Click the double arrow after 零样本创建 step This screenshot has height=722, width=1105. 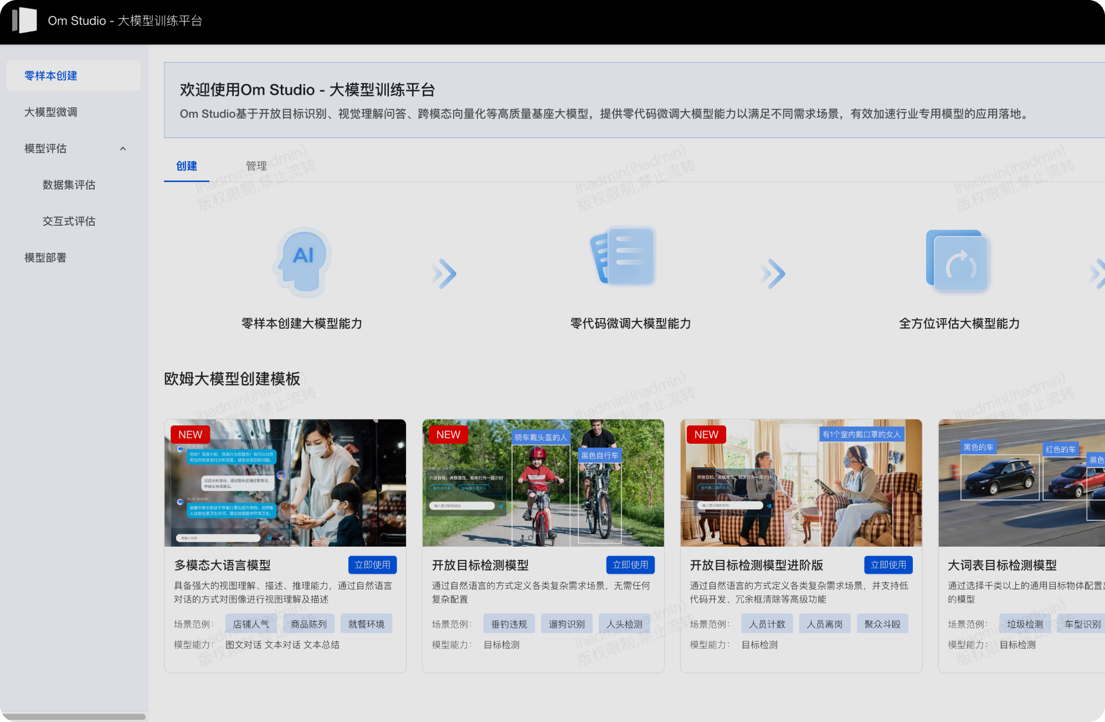pos(444,273)
